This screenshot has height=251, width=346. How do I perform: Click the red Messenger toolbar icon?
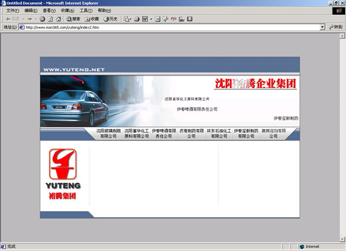[x=174, y=19]
